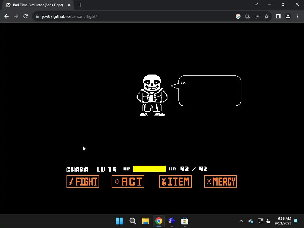Click the Sans skeleton character sprite
The width and height of the screenshot is (304, 228).
click(x=152, y=95)
